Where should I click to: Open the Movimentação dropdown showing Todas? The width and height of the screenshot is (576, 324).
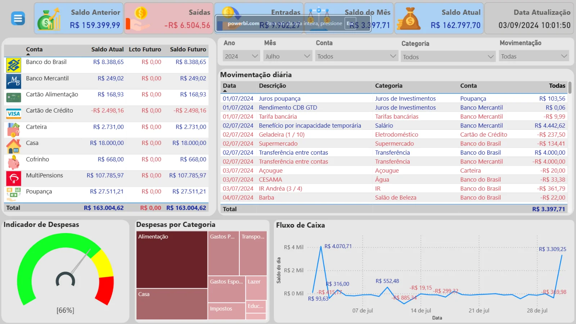534,56
